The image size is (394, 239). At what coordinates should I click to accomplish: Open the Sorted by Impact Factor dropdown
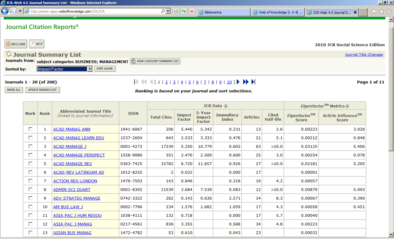tap(65, 69)
